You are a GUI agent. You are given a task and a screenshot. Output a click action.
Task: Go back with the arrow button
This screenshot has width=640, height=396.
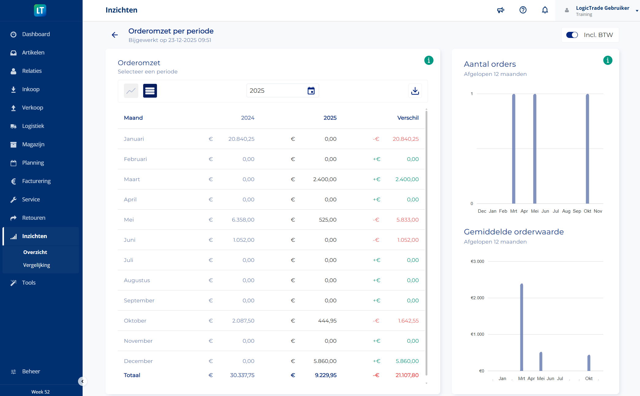point(114,35)
